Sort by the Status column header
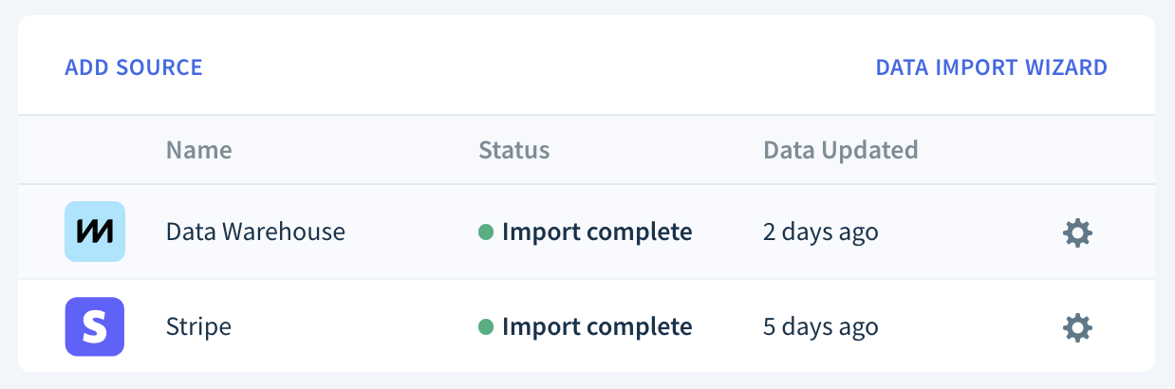 coord(513,149)
